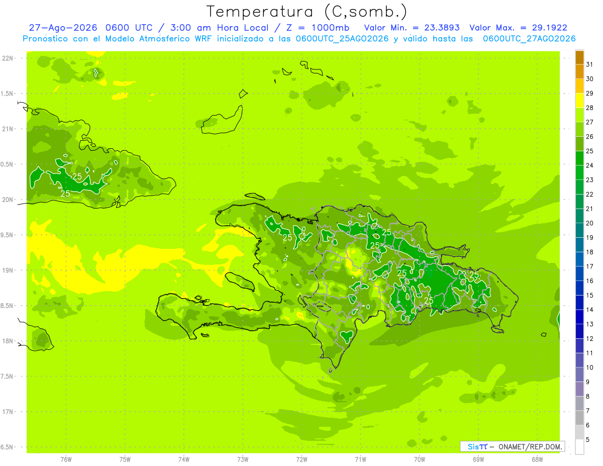Click legend value '5'
This screenshot has height=466, width=603.
588,440
